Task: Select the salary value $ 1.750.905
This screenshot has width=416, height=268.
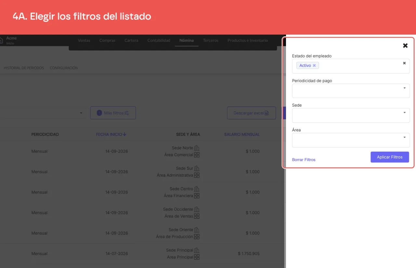Action: click(x=249, y=254)
